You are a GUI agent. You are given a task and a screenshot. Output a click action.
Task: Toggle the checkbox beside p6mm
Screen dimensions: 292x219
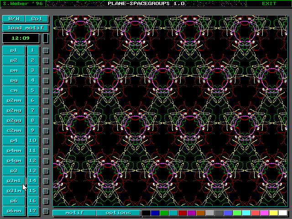45,211
